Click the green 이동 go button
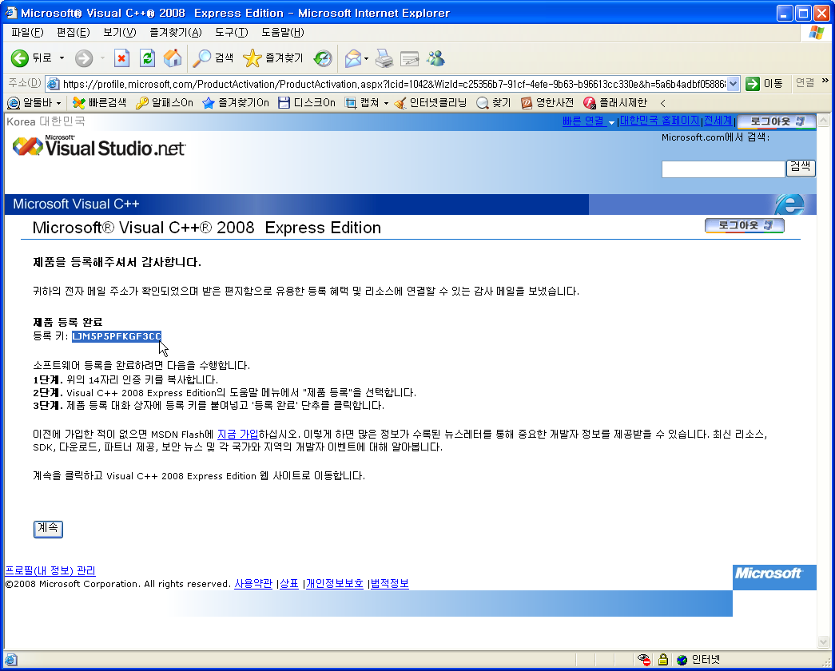 pyautogui.click(x=765, y=84)
